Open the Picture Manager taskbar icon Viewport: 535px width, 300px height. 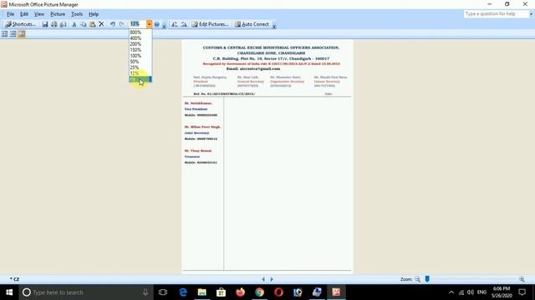click(x=336, y=292)
